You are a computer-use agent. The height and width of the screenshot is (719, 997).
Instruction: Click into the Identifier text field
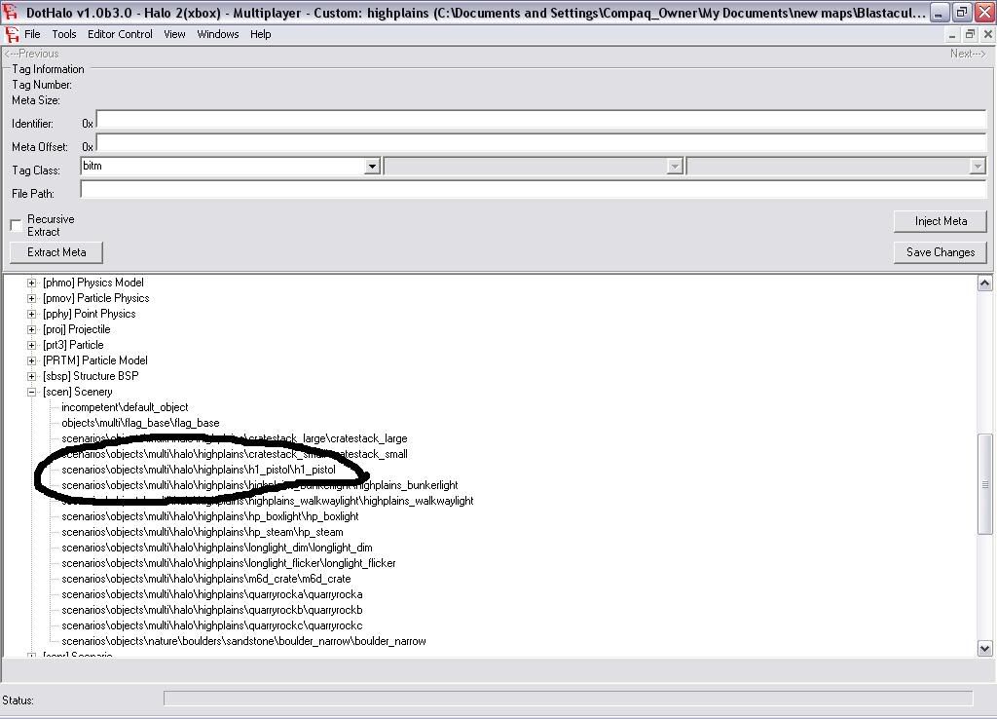click(540, 120)
